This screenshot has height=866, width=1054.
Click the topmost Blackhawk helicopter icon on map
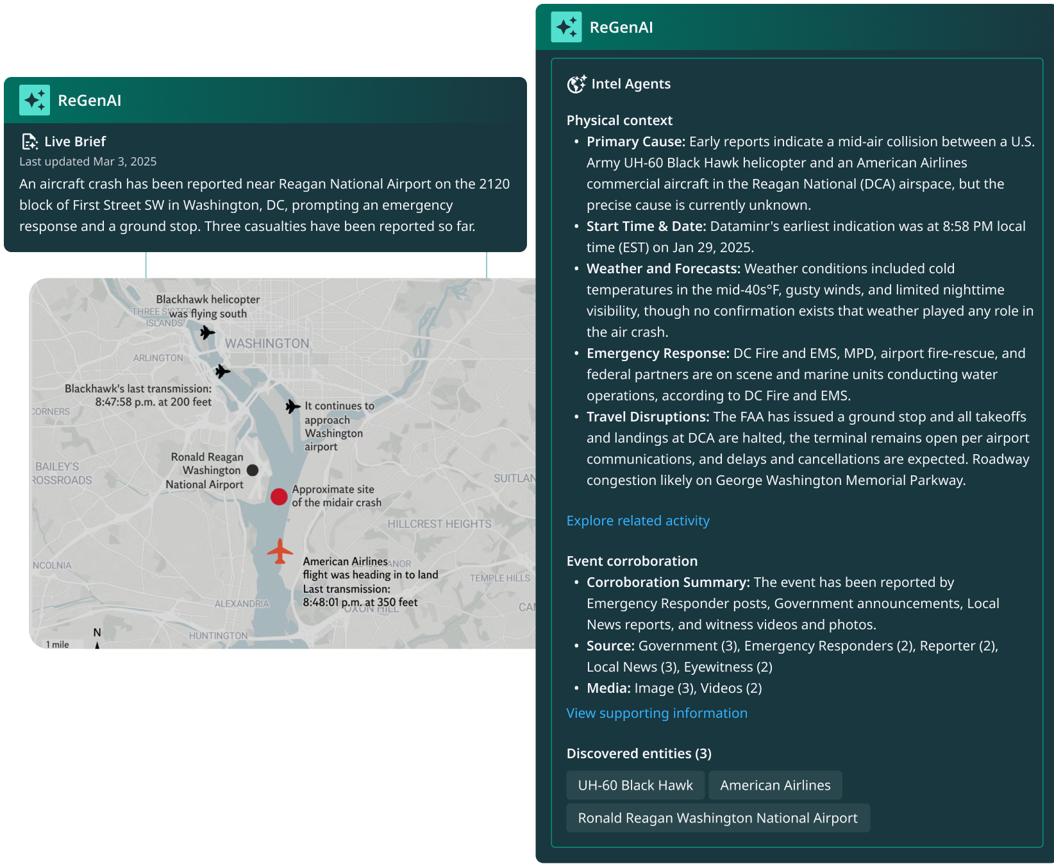coord(207,332)
